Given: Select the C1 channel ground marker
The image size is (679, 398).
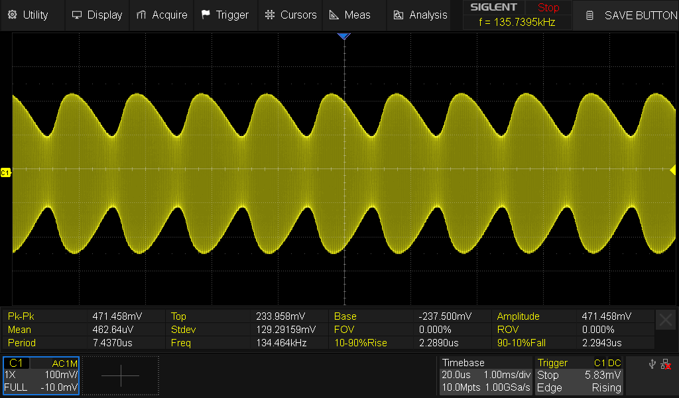Looking at the screenshot, I should (5, 172).
